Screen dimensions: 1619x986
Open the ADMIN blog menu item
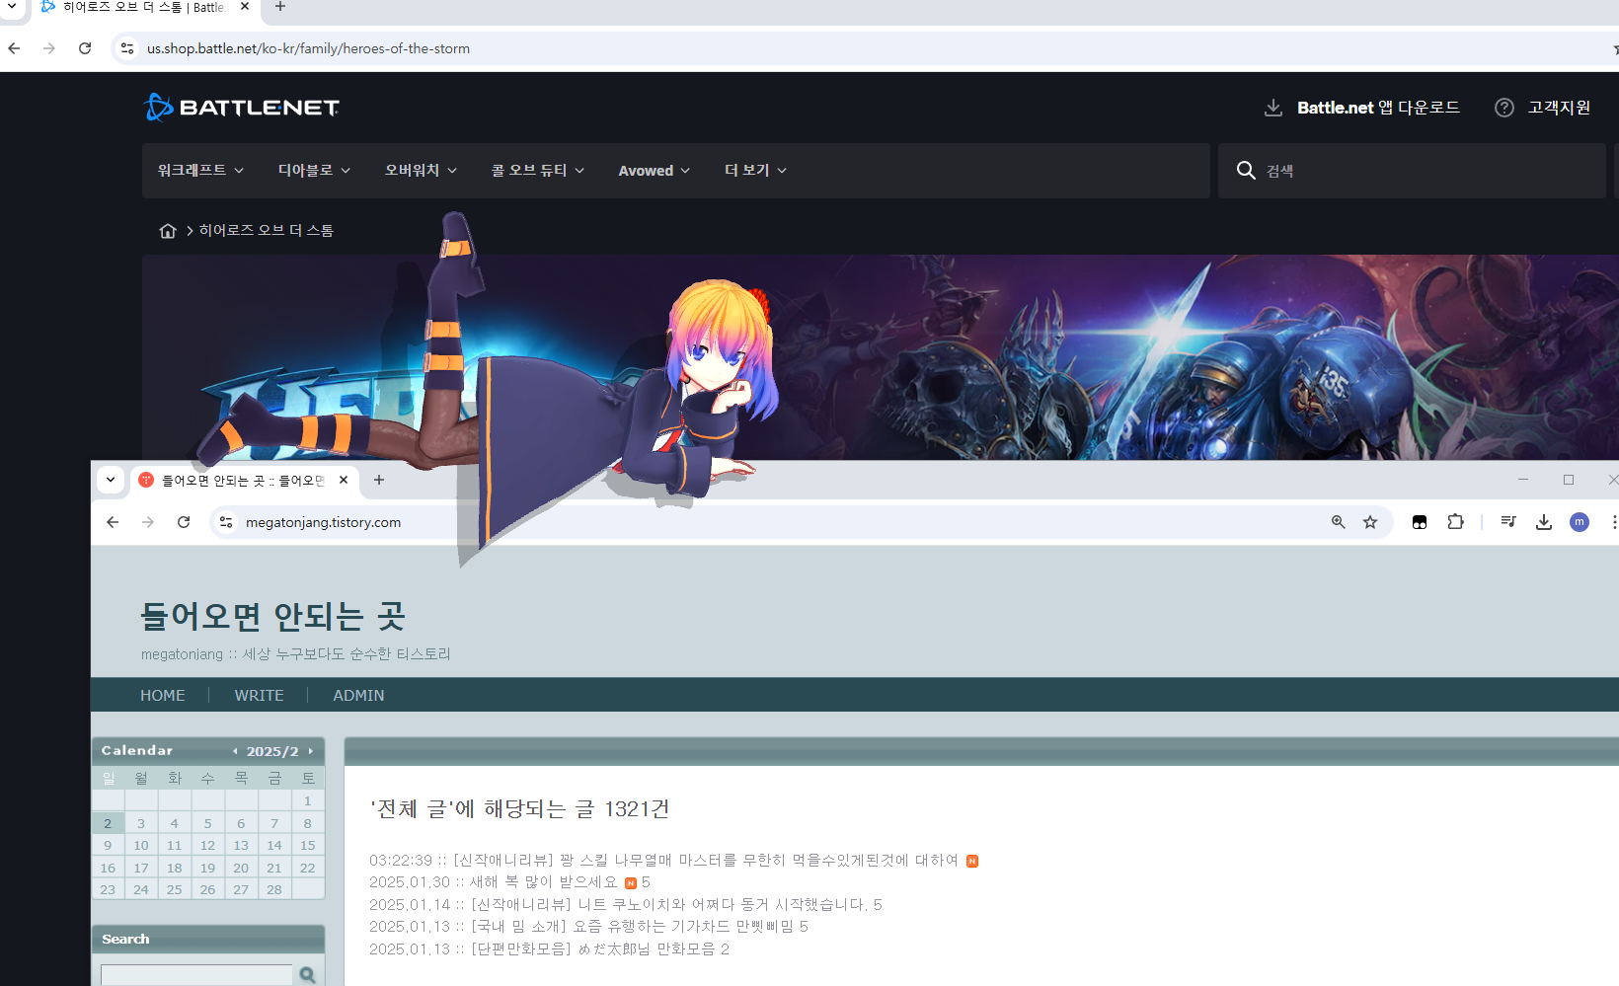point(358,696)
